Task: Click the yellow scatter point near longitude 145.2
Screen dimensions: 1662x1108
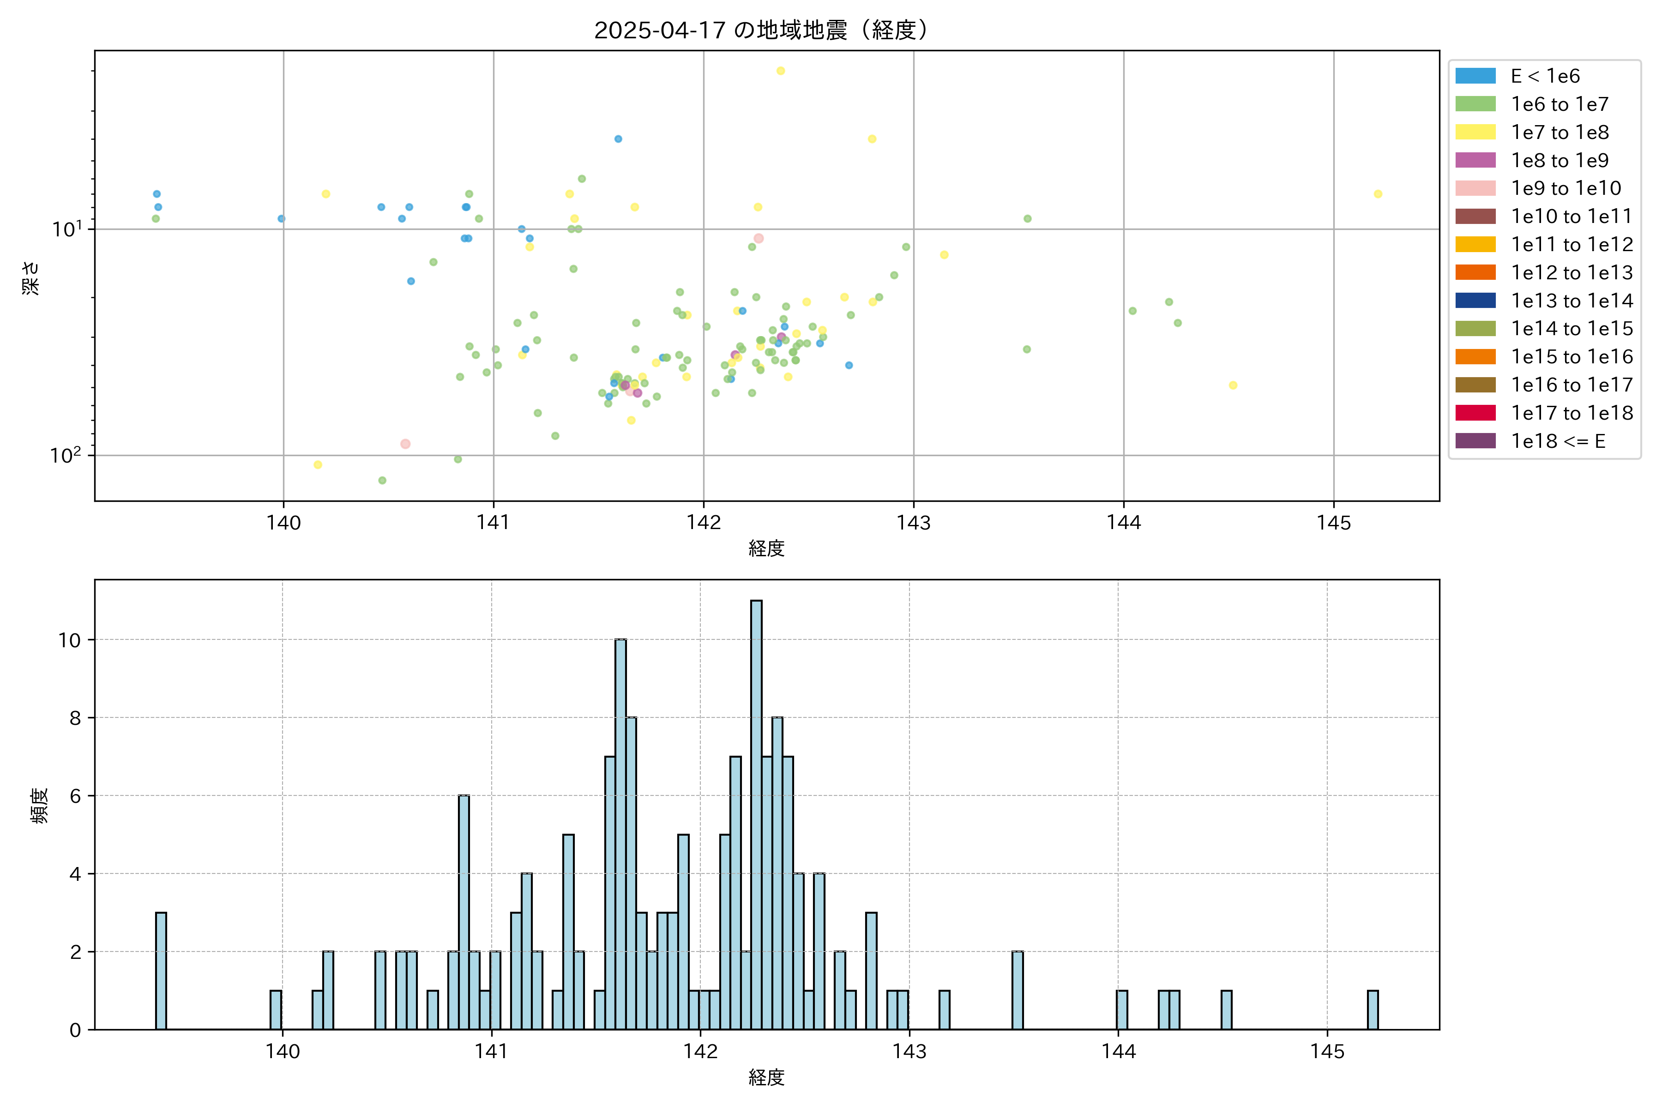Action: pos(1377,194)
